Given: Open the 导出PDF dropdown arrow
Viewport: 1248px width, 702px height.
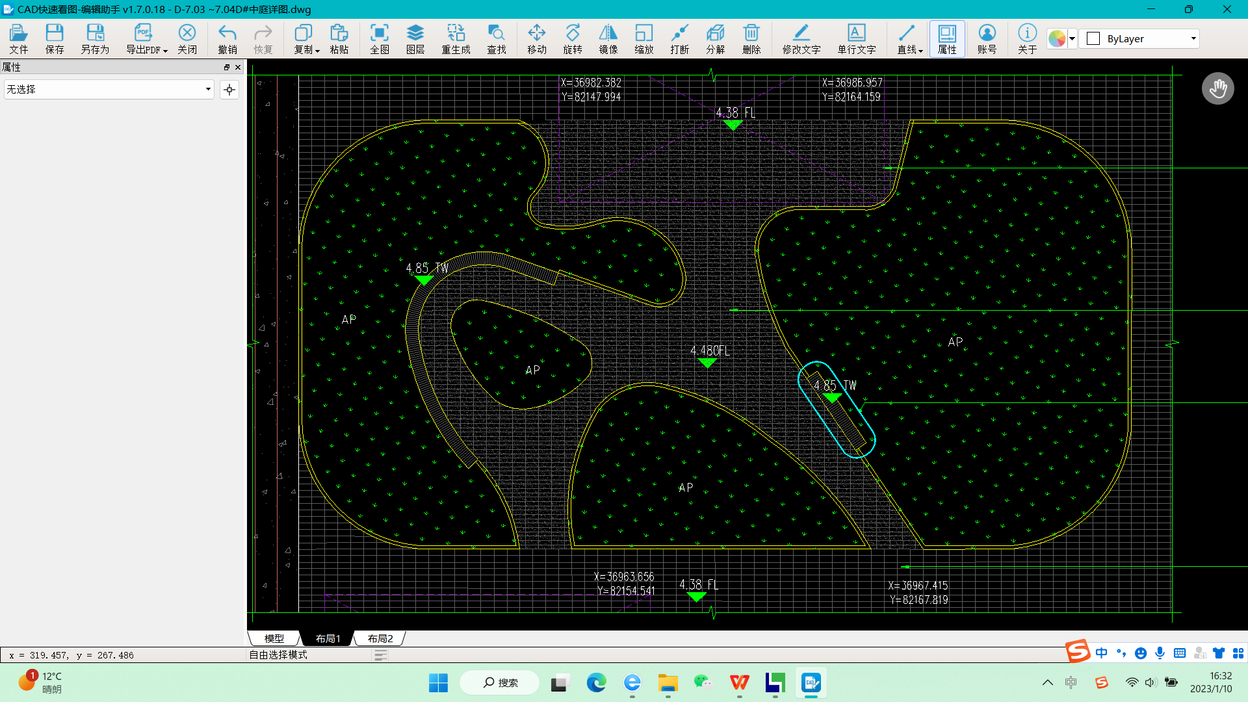Looking at the screenshot, I should pyautogui.click(x=165, y=51).
